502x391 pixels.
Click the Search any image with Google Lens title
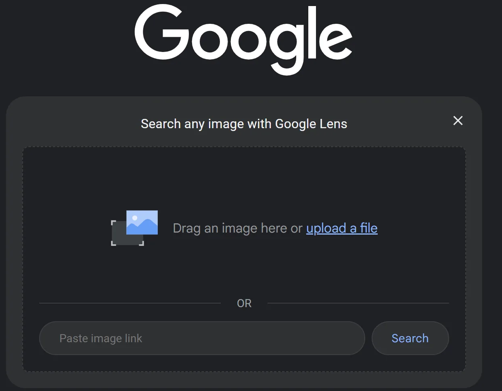pos(244,124)
